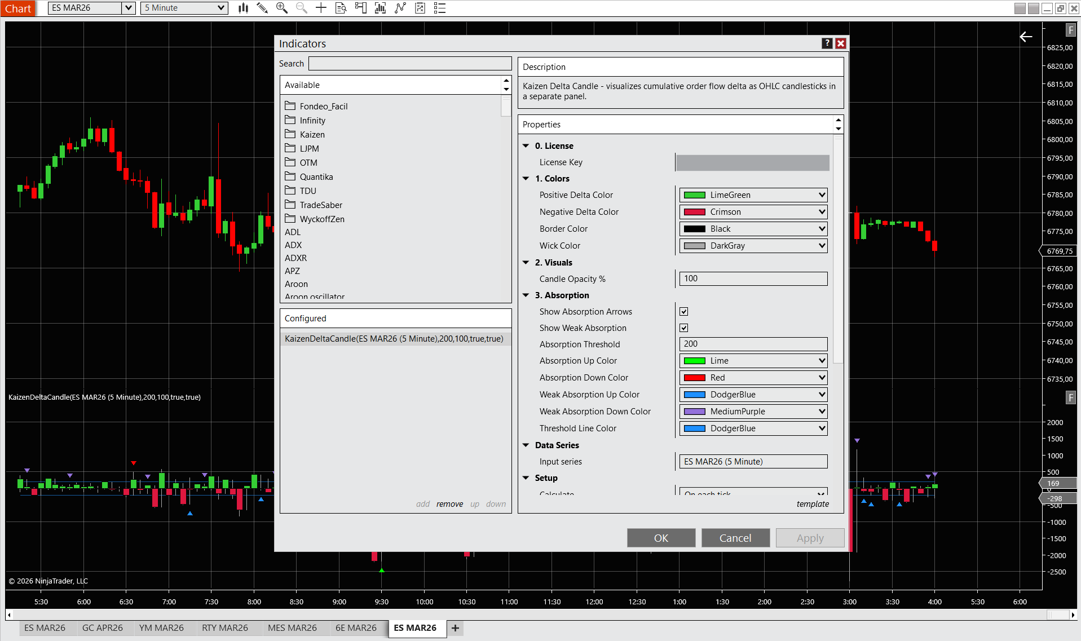Click the remove link under Configured

pos(449,504)
